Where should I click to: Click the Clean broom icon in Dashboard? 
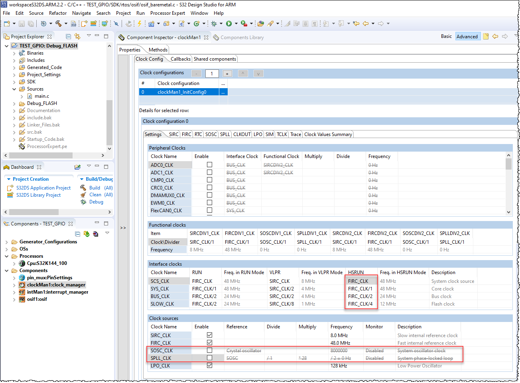tap(83, 195)
